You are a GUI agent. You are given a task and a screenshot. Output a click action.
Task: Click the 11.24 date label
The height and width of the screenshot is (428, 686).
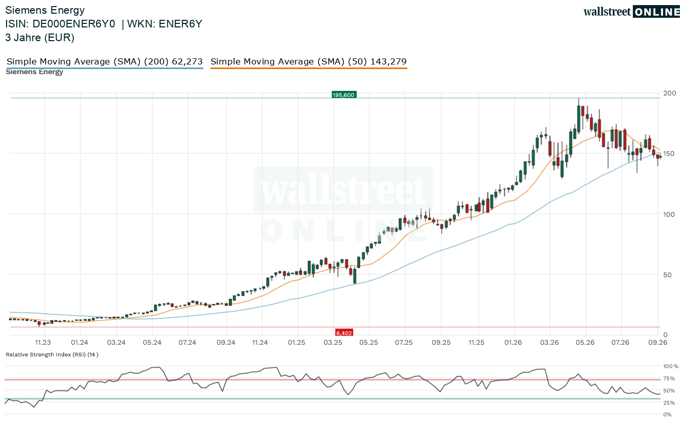click(260, 343)
